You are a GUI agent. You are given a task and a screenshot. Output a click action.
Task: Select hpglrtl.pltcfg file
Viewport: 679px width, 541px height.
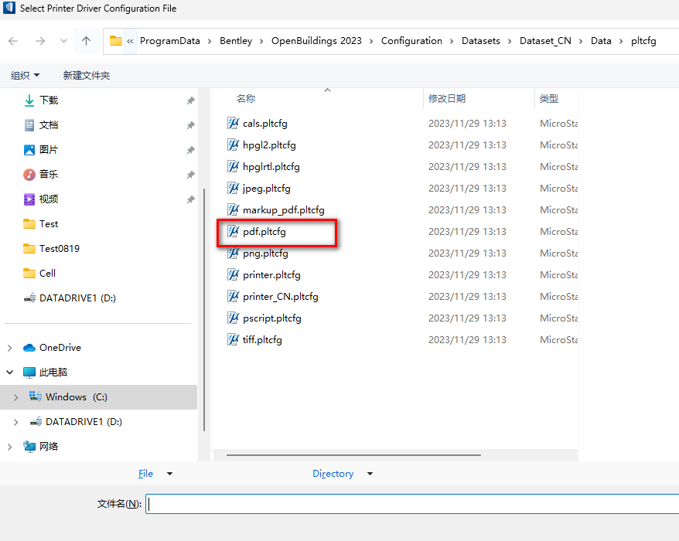click(271, 167)
